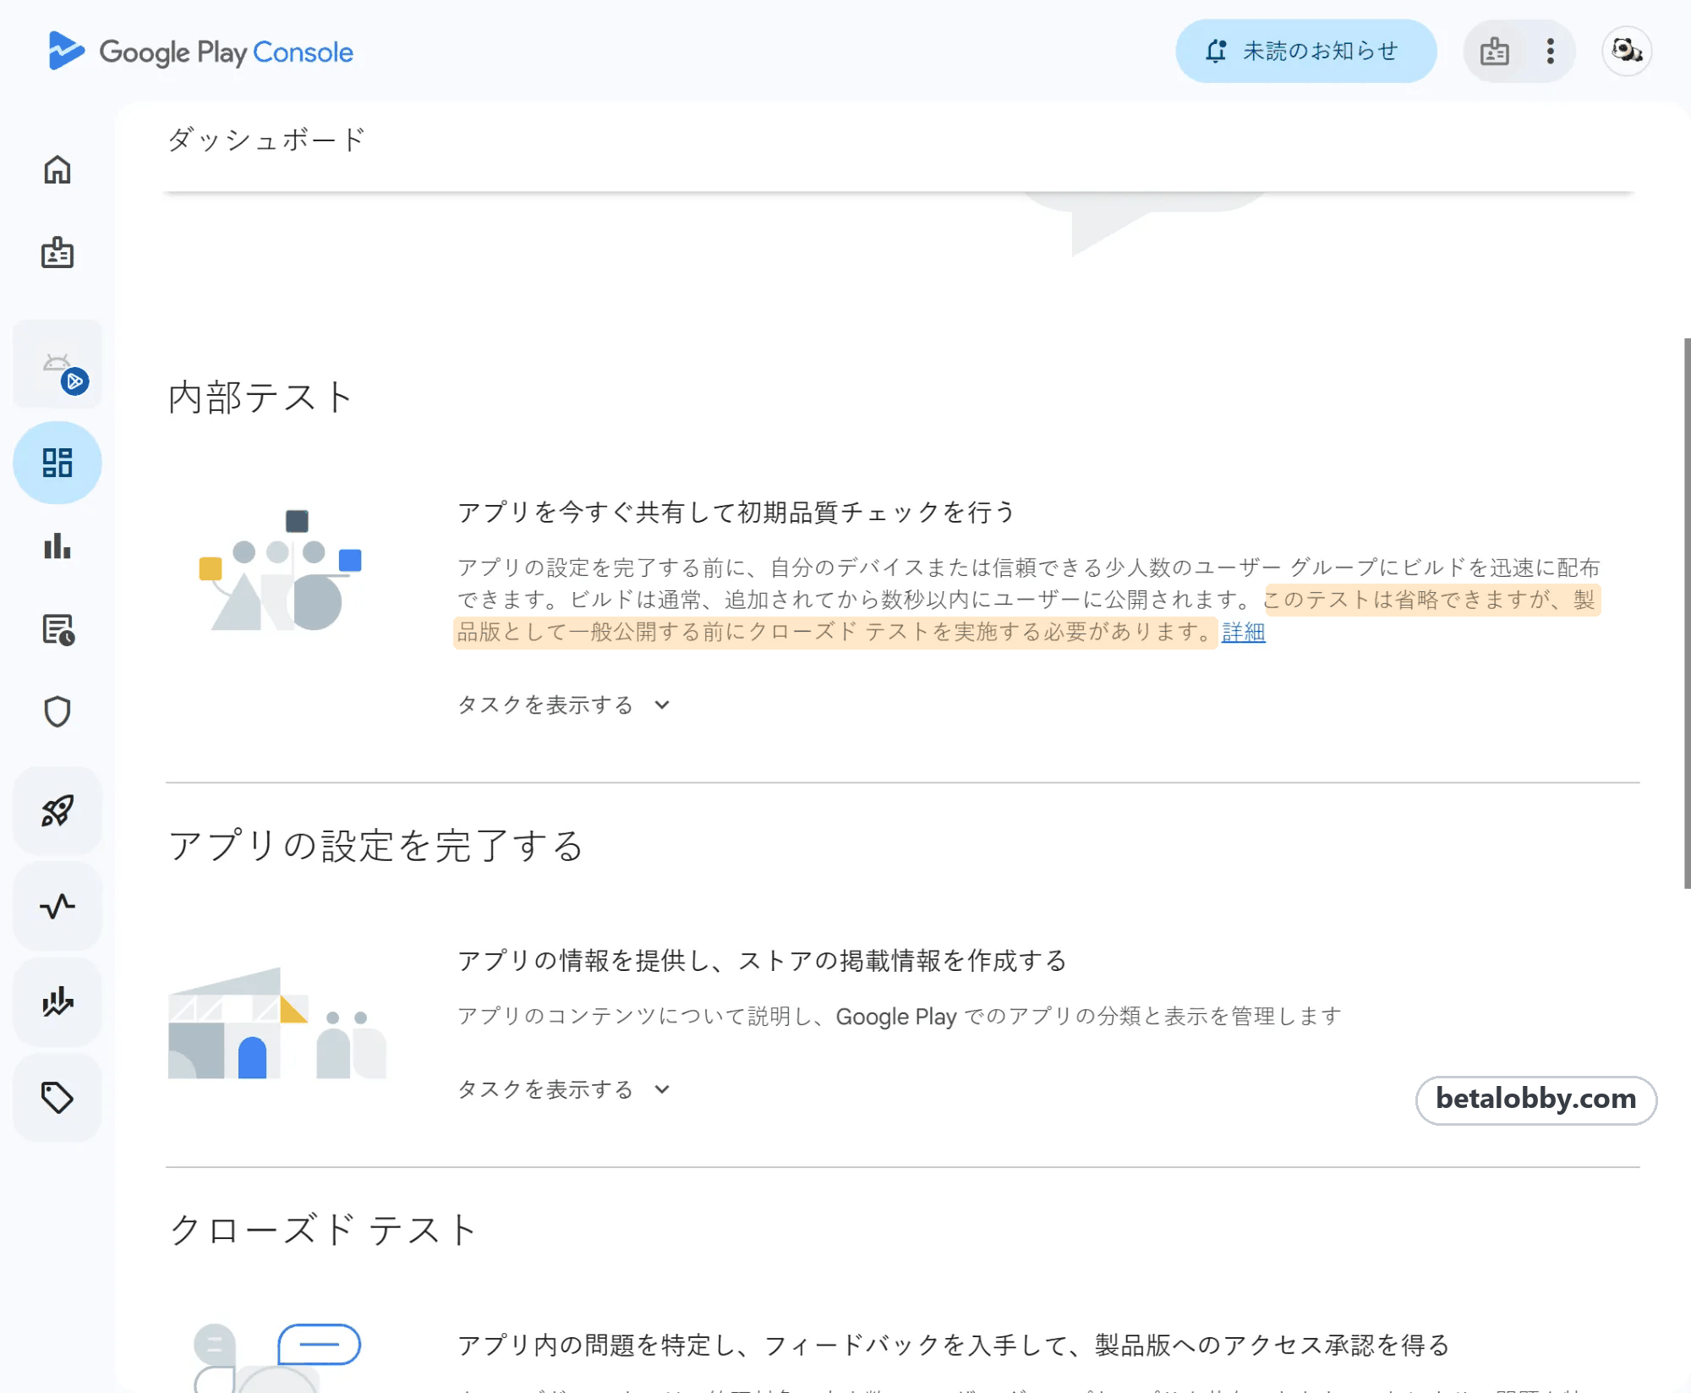The image size is (1691, 1393).
Task: Click the アプリの情報を提供し、ストアの掲載情報を作成する title
Action: tap(762, 960)
